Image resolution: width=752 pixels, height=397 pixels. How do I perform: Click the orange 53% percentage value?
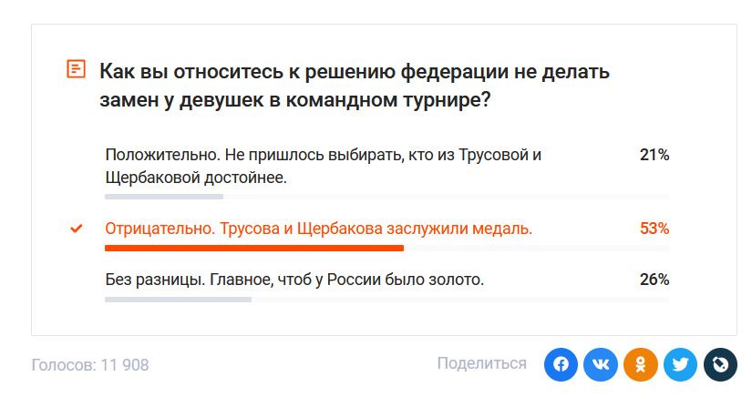pyautogui.click(x=654, y=229)
